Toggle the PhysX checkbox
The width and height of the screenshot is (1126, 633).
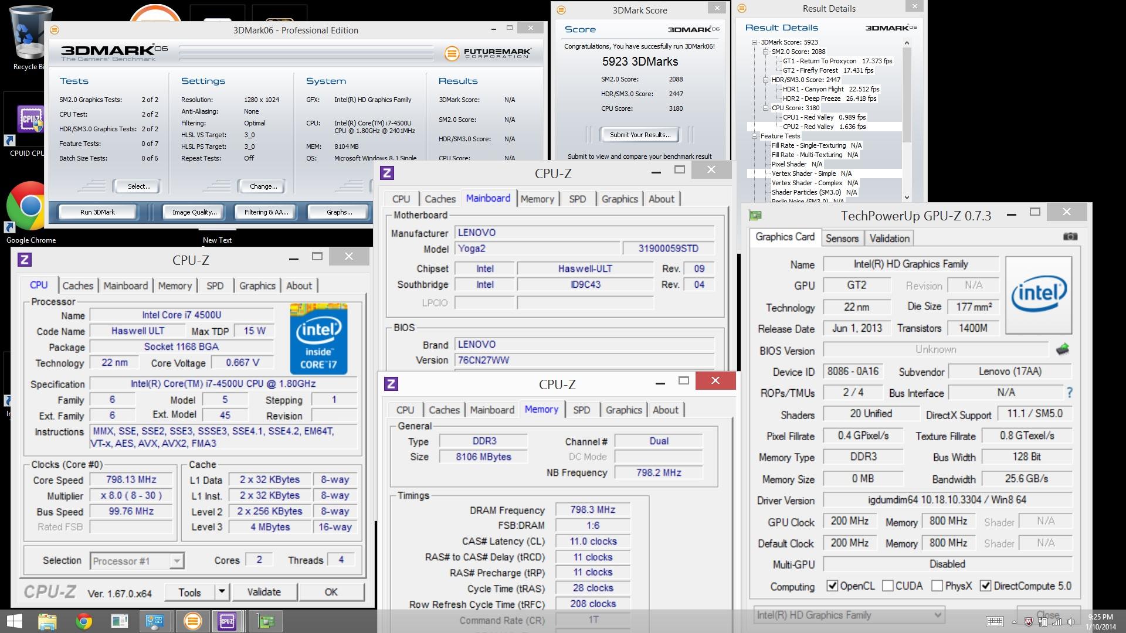click(937, 586)
